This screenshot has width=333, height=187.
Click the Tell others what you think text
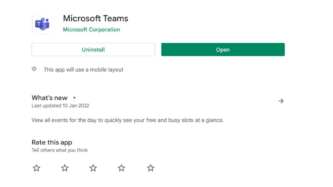(x=60, y=150)
